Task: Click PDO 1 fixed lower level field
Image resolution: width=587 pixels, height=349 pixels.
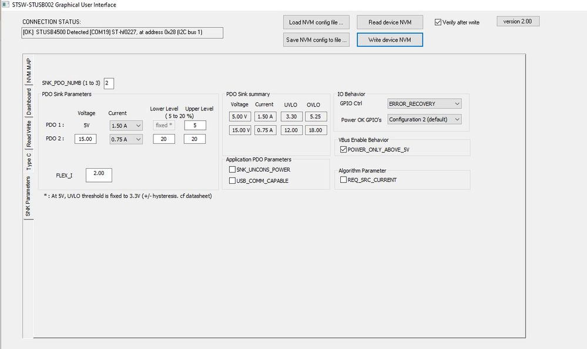Action: [x=163, y=126]
